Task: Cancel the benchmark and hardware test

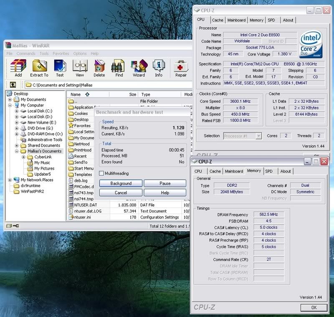Action: pyautogui.click(x=121, y=193)
